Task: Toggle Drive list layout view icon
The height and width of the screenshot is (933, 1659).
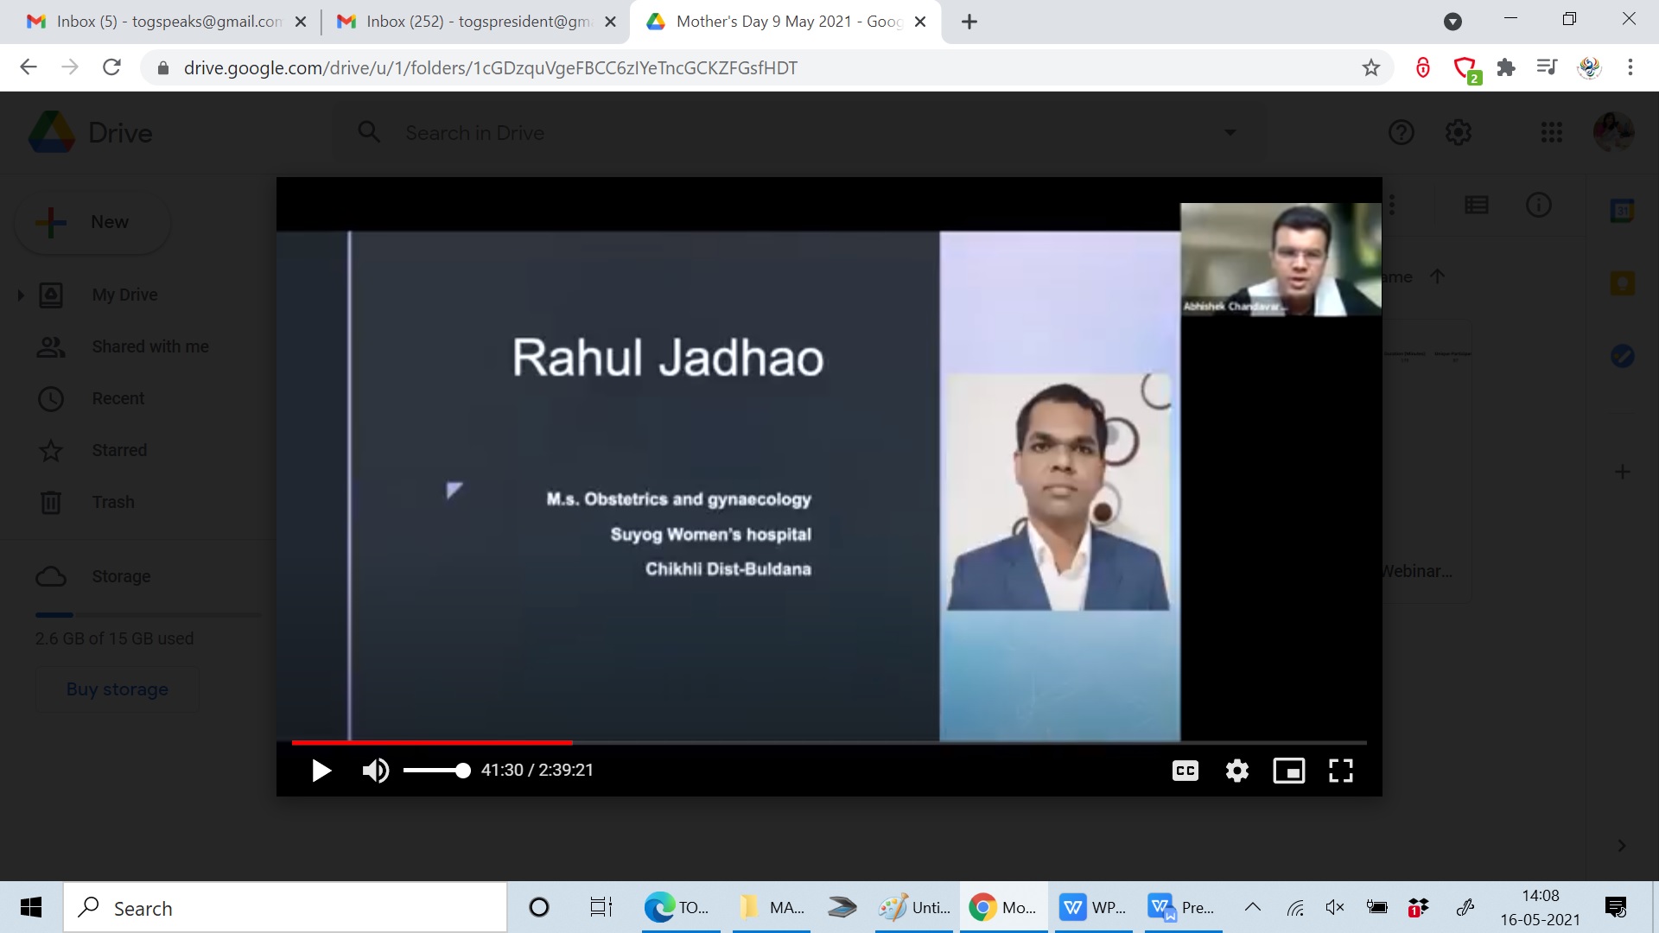Action: 1477,205
